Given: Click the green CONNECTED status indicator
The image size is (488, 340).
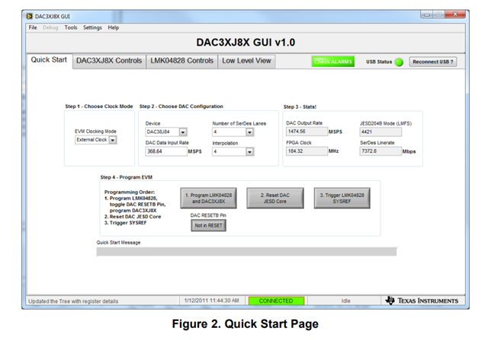Looking at the screenshot, I should (x=276, y=301).
